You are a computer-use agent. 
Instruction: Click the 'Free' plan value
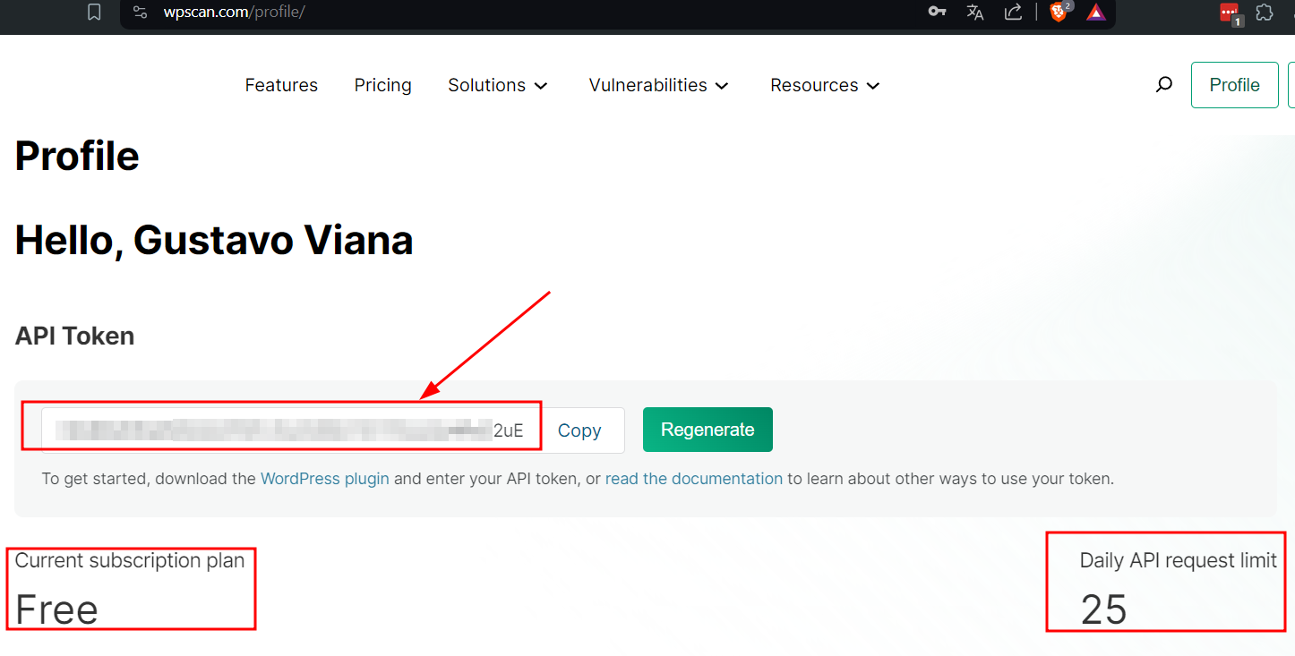(x=56, y=609)
